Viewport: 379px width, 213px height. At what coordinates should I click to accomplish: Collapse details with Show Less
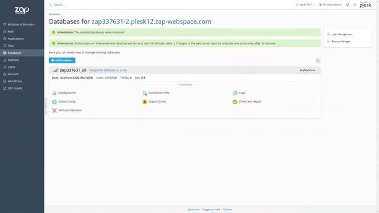click(185, 85)
